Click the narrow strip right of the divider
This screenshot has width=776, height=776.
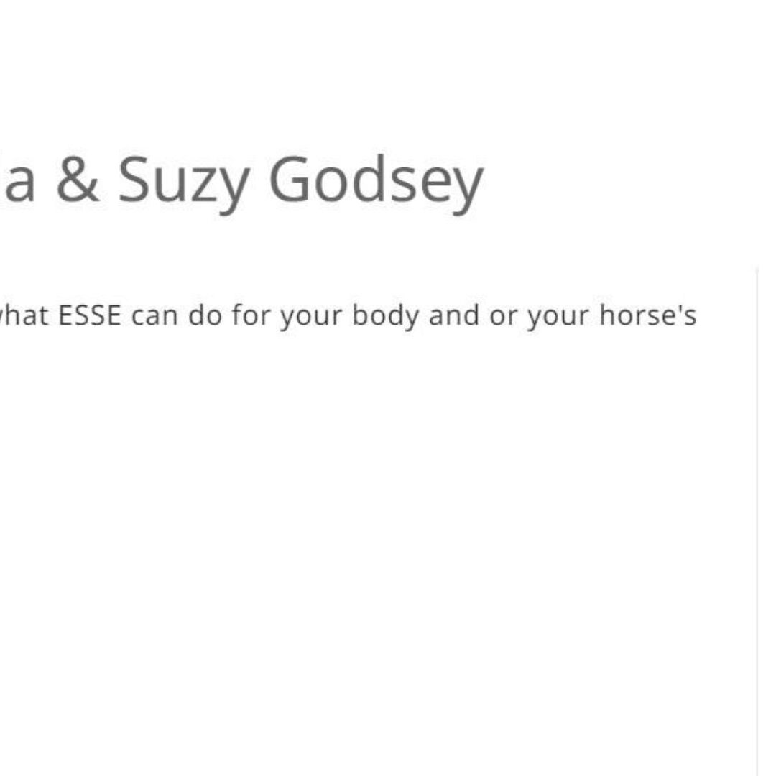tap(767, 503)
